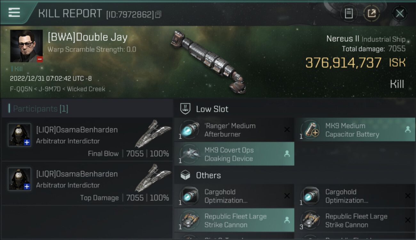Click the Low Slot section header
Viewport: 416px width, 240px height.
coord(212,109)
